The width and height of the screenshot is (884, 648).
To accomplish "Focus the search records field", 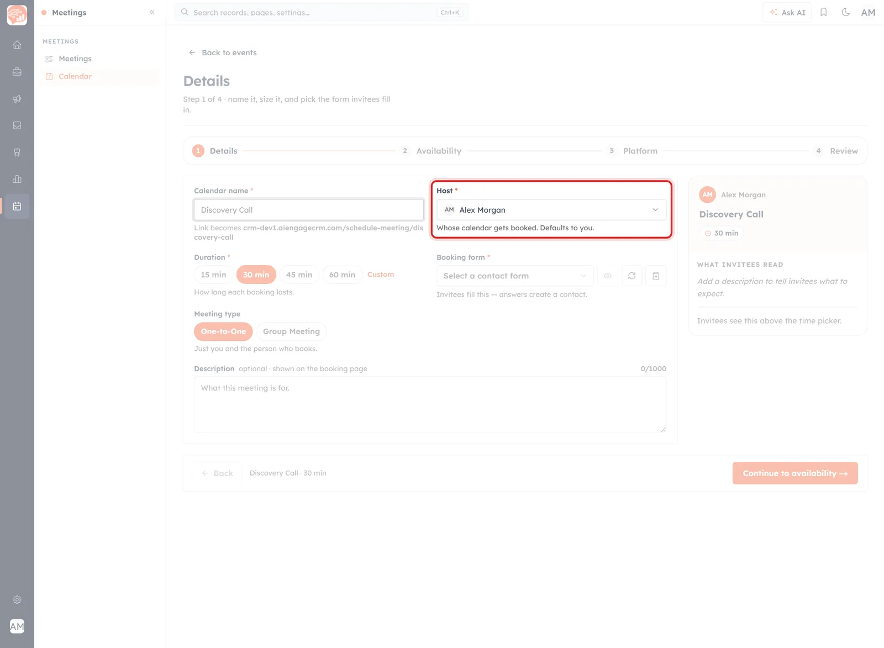I will point(322,12).
